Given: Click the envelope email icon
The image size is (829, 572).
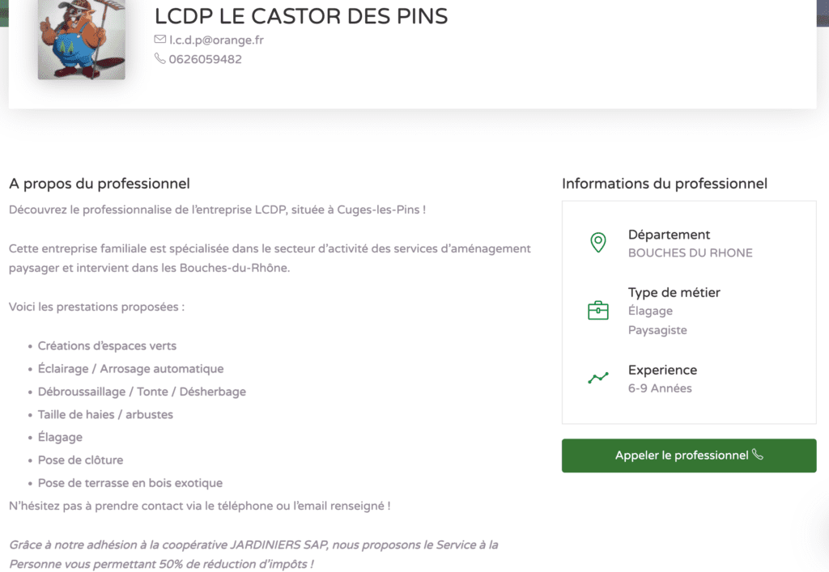Looking at the screenshot, I should (x=159, y=40).
